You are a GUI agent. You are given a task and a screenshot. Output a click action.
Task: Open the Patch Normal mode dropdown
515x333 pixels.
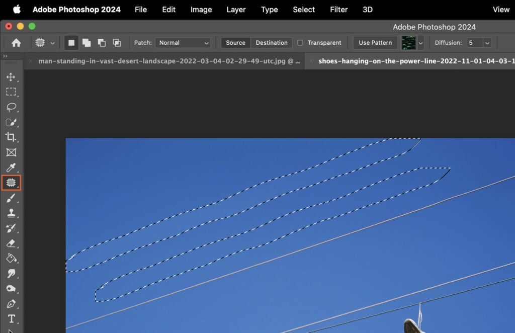(183, 43)
